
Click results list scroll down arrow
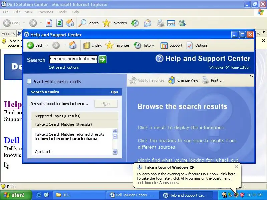tap(115, 152)
